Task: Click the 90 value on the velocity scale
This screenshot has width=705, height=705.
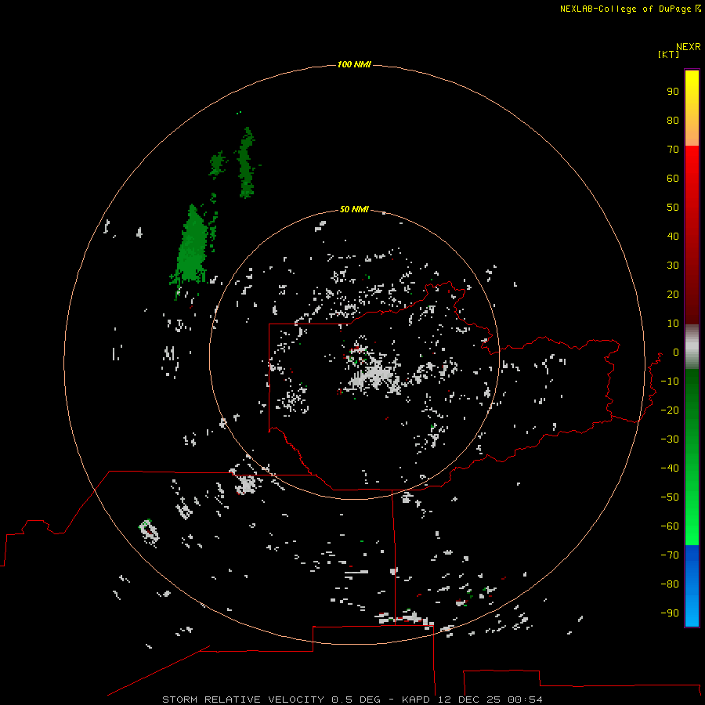Action: click(673, 92)
